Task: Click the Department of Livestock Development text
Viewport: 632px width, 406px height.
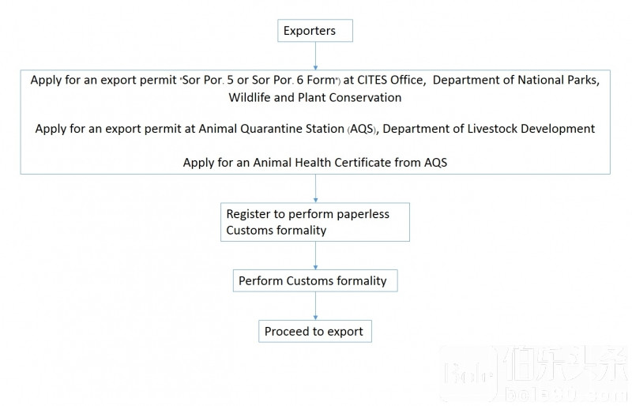Action: (x=488, y=129)
